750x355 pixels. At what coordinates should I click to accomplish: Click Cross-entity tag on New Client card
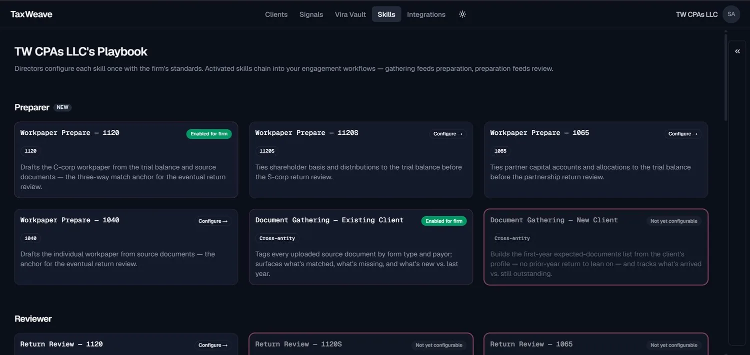512,238
